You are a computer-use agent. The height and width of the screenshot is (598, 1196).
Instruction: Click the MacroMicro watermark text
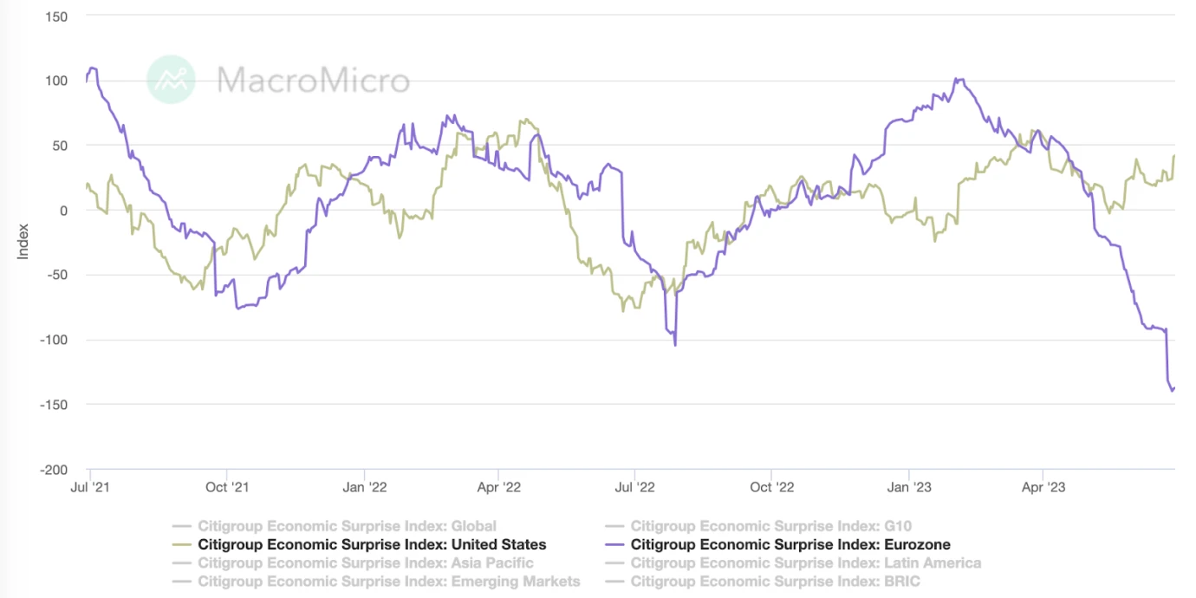(x=313, y=81)
